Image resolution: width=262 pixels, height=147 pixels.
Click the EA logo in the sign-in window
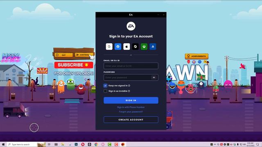point(131,26)
